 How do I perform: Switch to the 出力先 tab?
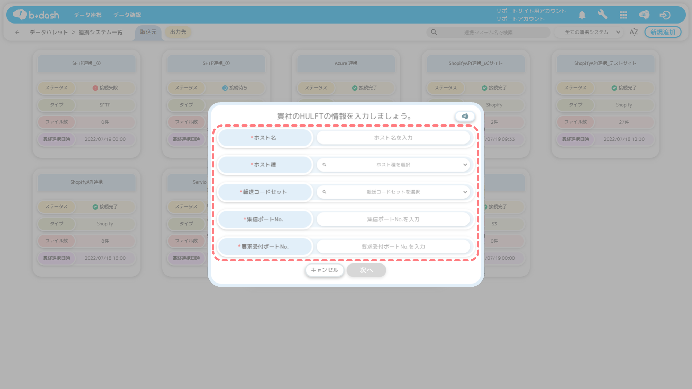pos(178,32)
